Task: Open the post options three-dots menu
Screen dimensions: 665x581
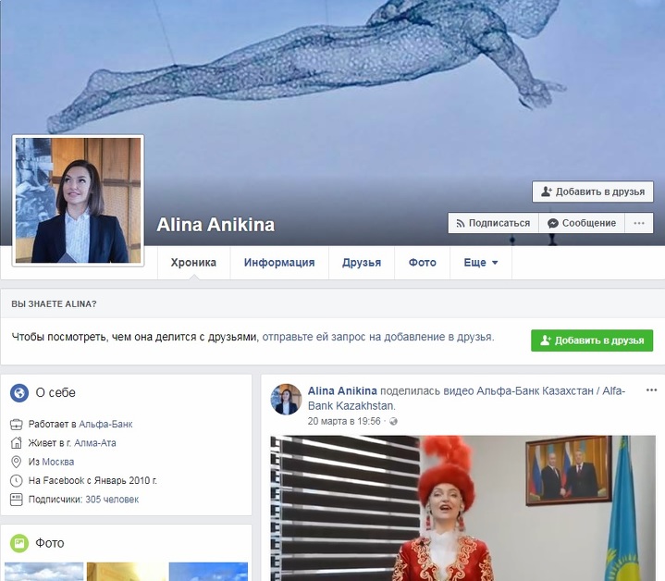Action: point(651,390)
